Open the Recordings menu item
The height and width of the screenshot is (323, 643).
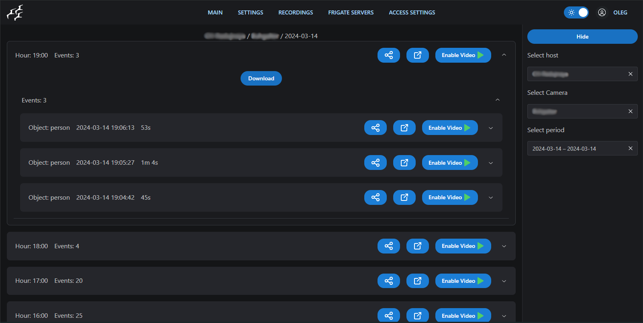click(x=295, y=12)
